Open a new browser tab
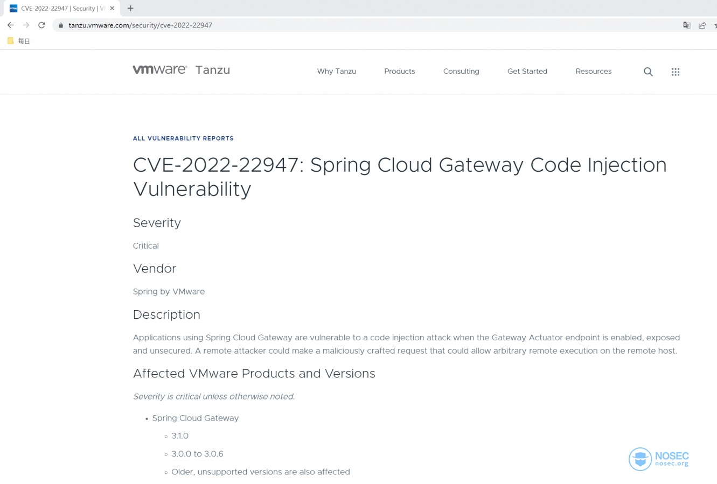The width and height of the screenshot is (717, 484). 130,8
